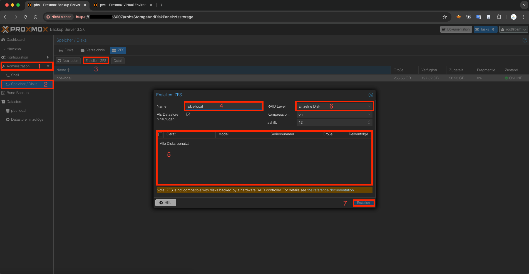This screenshot has width=529, height=274.
Task: Open the Hinweise page
Action: [x=13, y=48]
